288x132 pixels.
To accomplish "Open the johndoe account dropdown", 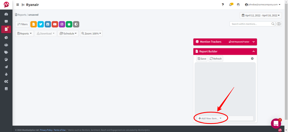I will pos(263,5).
